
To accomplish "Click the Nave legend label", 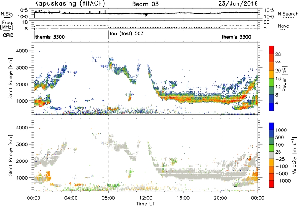I will pyautogui.click(x=283, y=26).
